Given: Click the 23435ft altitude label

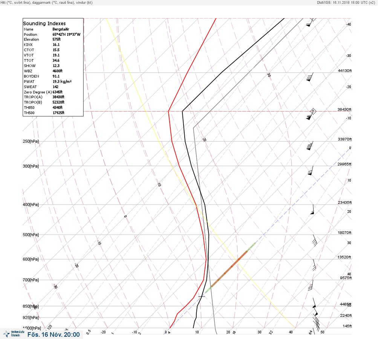Looking at the screenshot, I should tap(345, 202).
